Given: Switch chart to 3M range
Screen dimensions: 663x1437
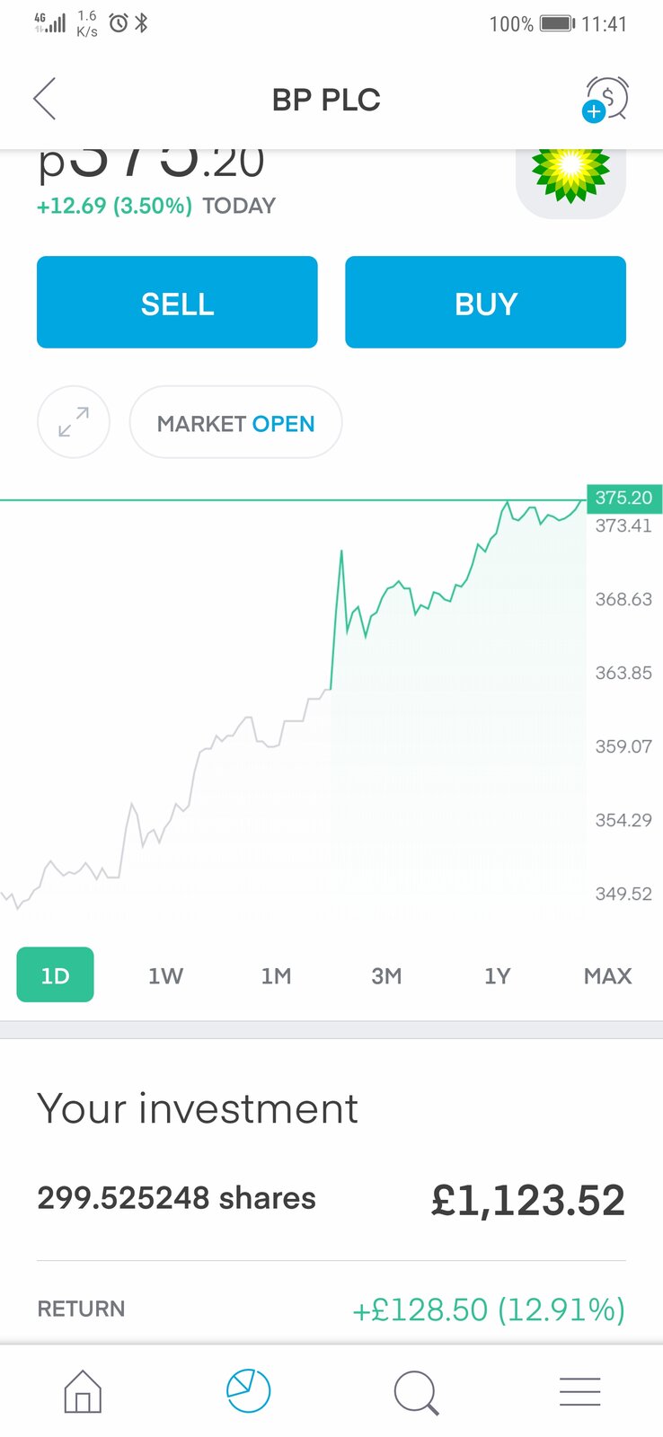Looking at the screenshot, I should pyautogui.click(x=386, y=975).
